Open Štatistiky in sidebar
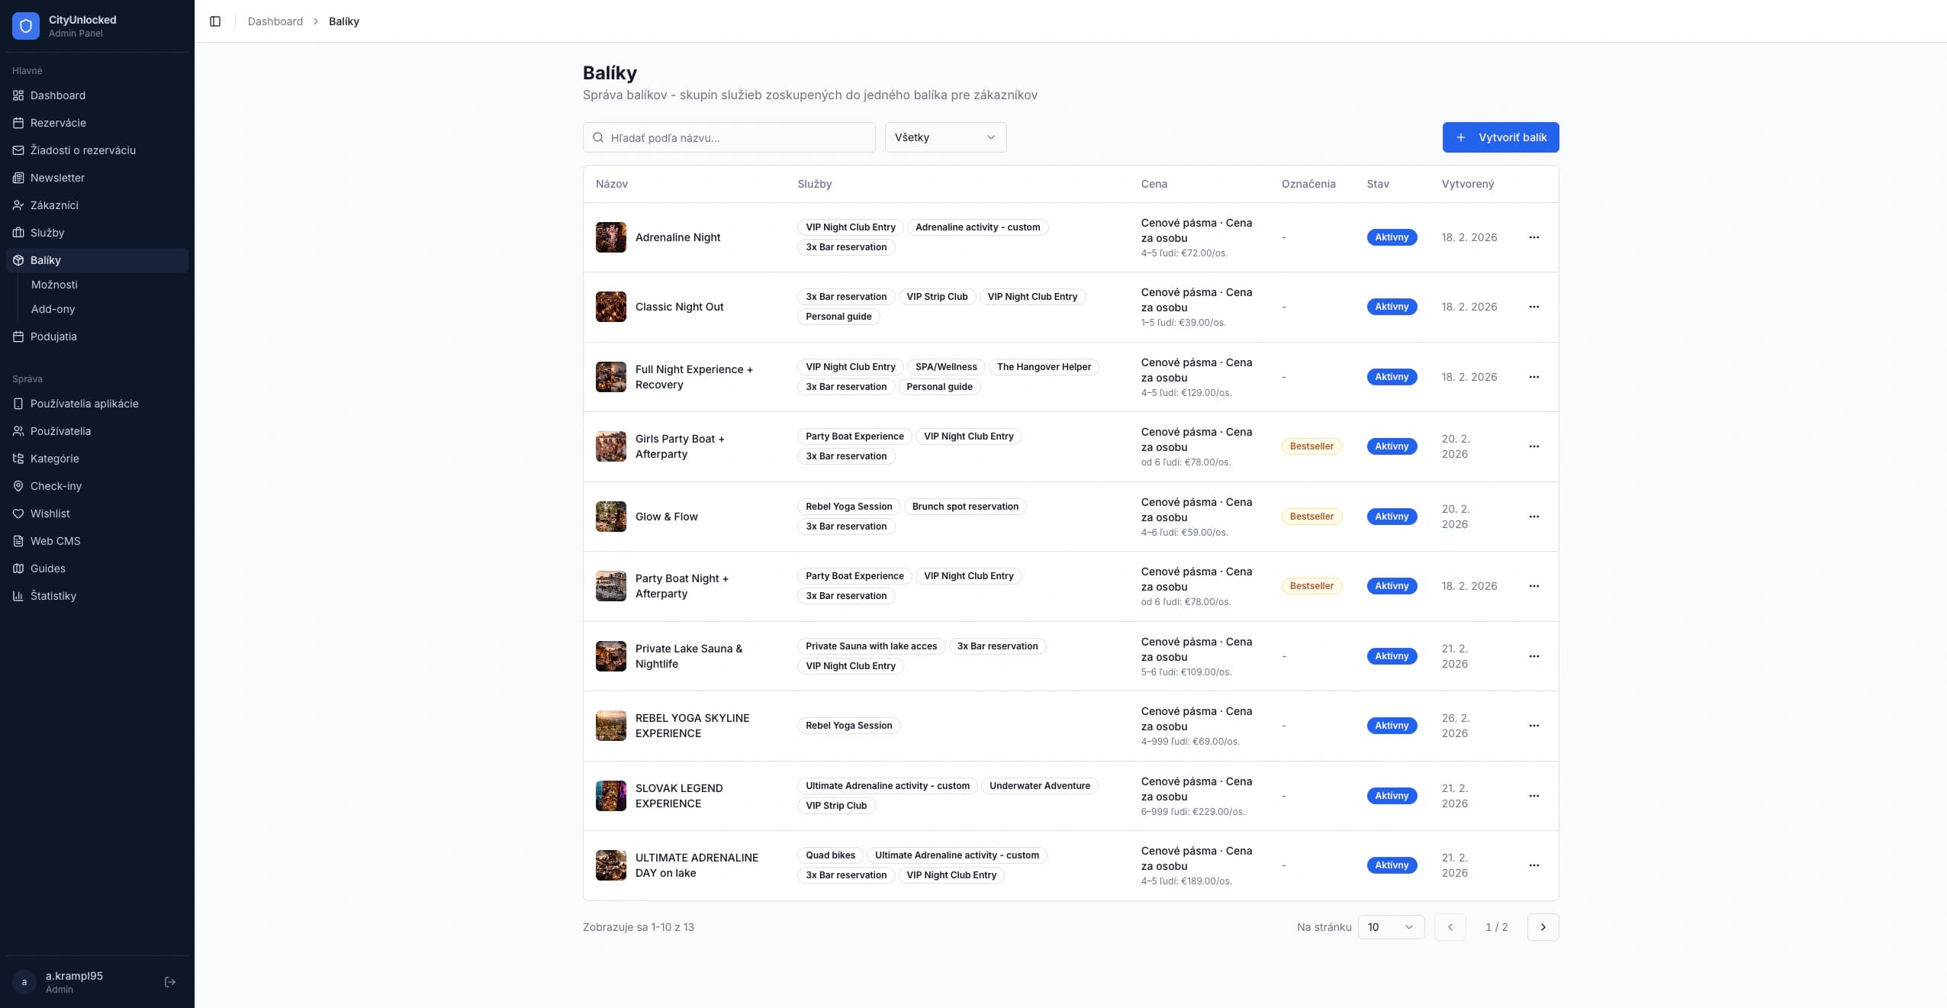 click(x=97, y=596)
